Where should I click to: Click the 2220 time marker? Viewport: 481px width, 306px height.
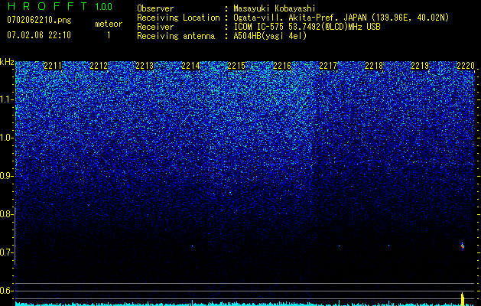pyautogui.click(x=466, y=66)
